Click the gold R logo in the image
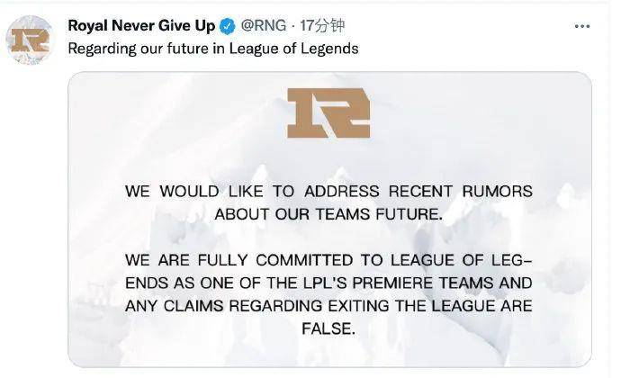 (328, 112)
